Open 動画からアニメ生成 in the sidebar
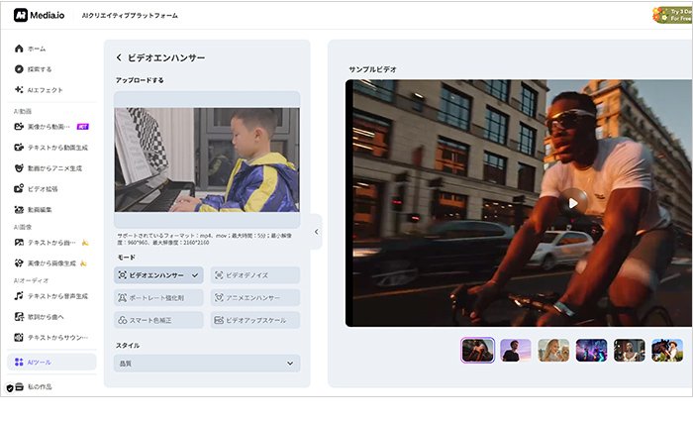 pyautogui.click(x=49, y=168)
